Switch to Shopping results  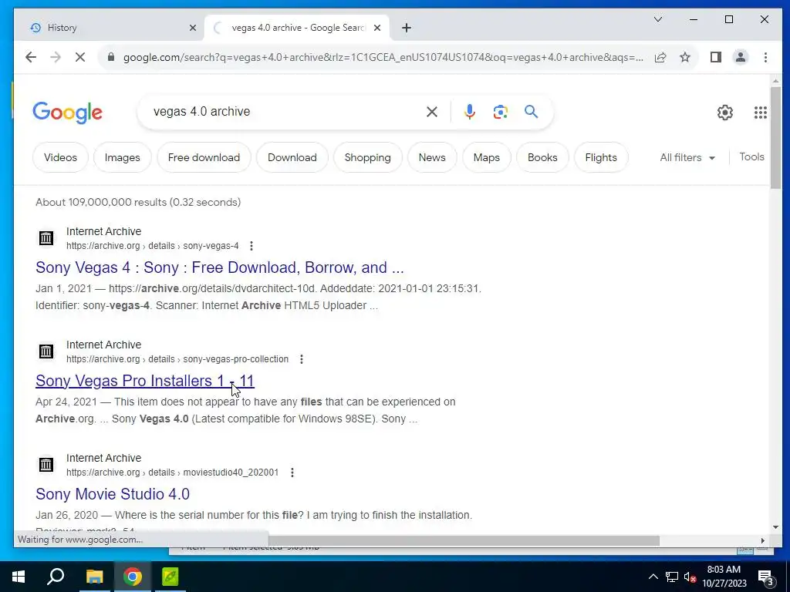click(368, 157)
